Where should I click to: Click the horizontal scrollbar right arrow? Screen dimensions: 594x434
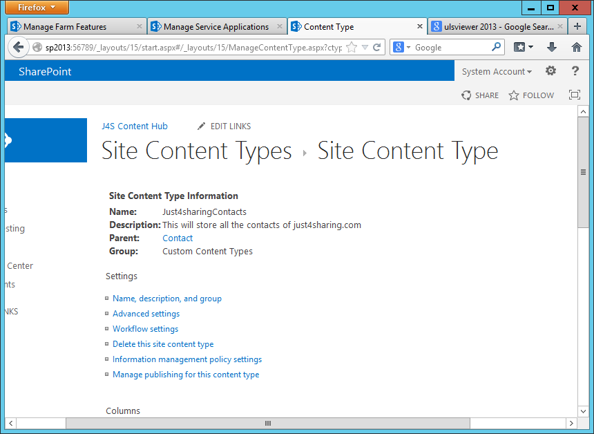(x=571, y=423)
